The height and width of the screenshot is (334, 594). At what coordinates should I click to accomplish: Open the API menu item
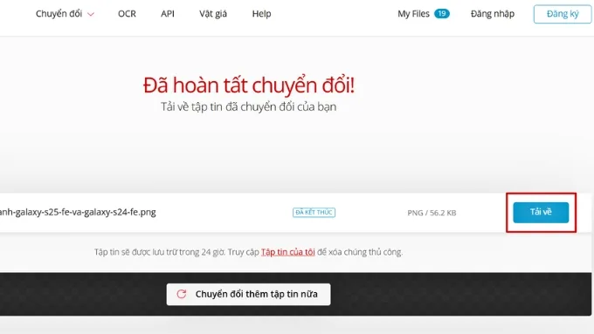click(x=168, y=14)
